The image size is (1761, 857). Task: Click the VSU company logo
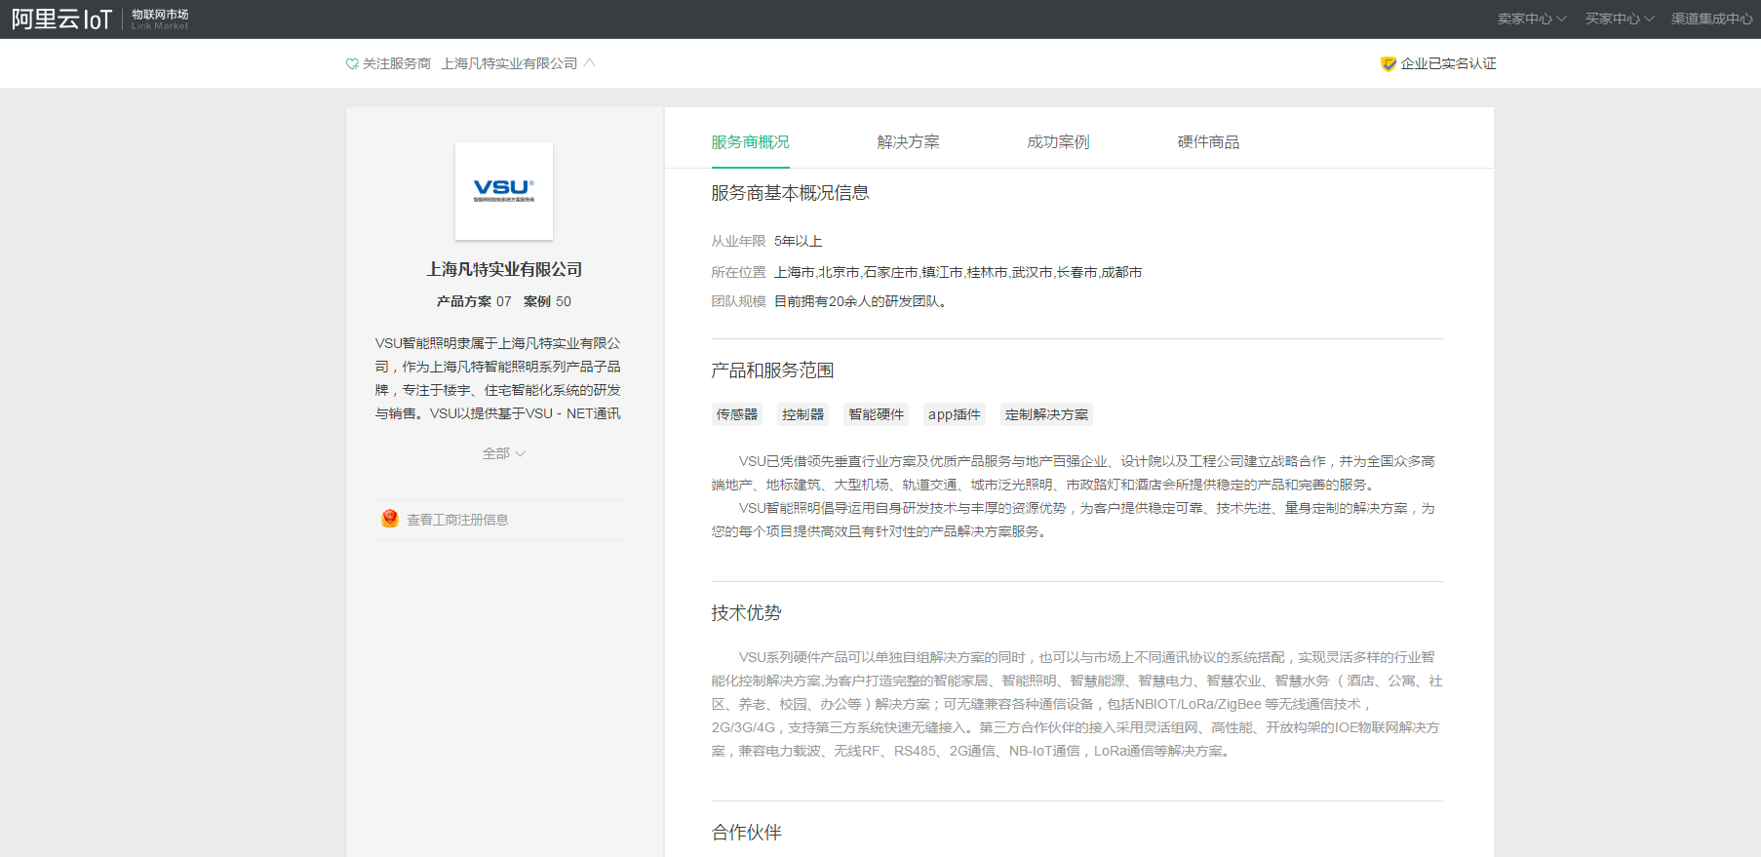[504, 191]
